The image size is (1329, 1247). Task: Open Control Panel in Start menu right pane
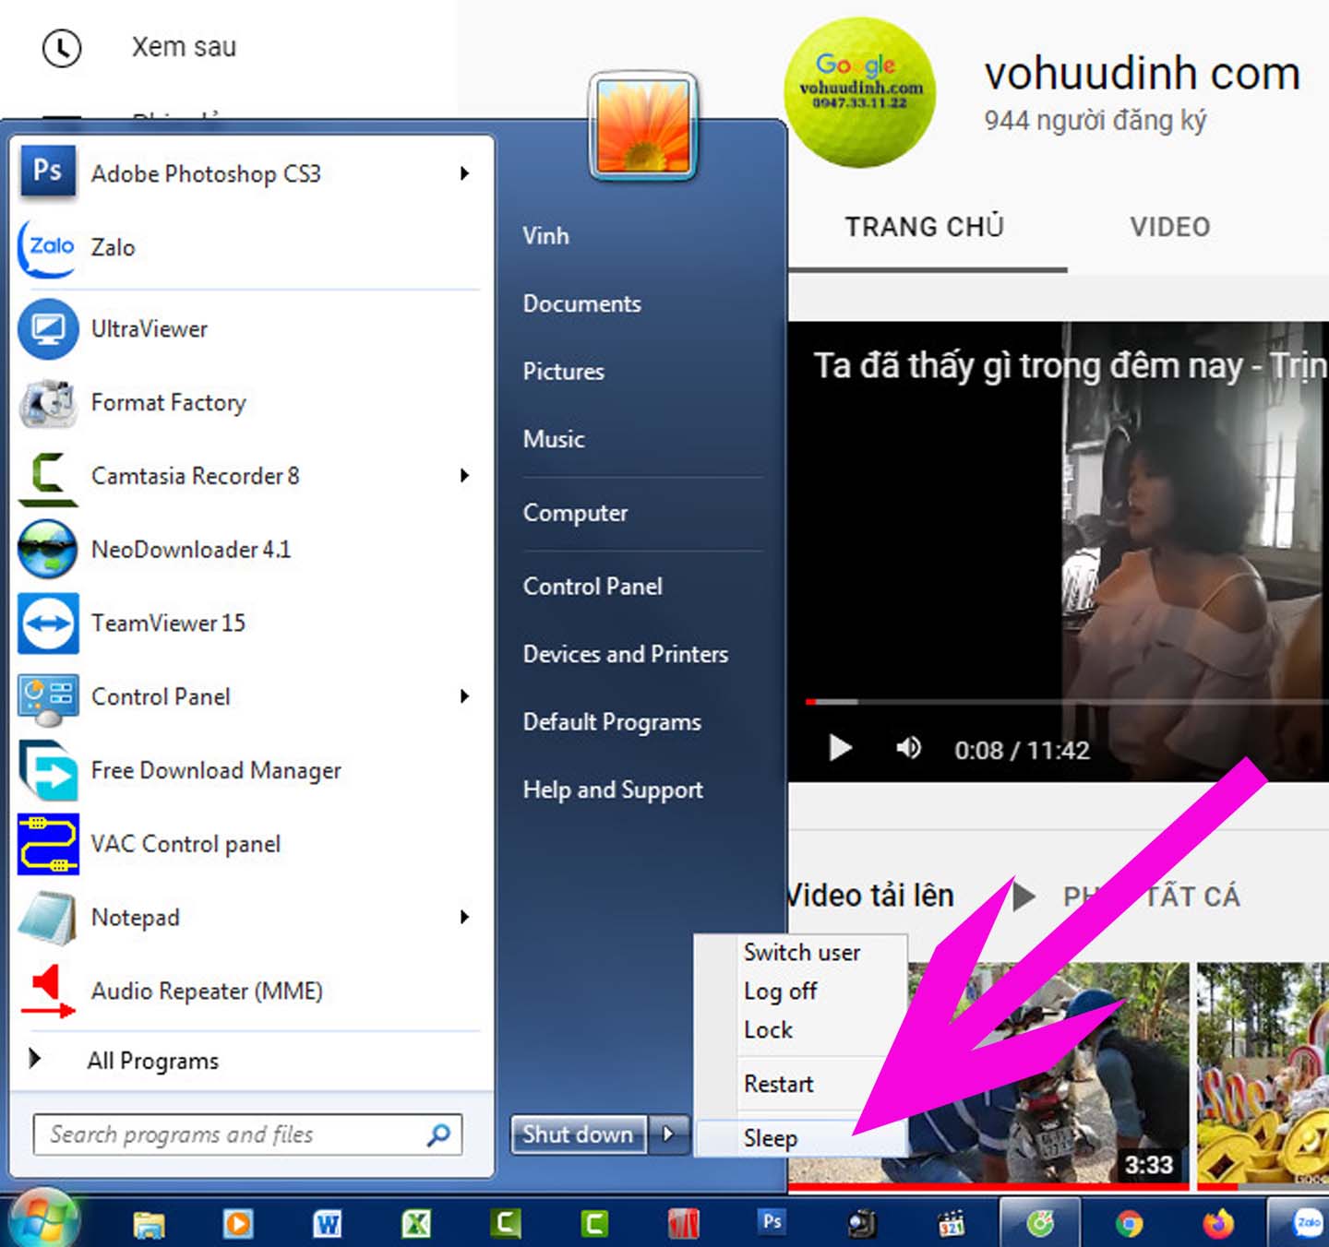[593, 587]
